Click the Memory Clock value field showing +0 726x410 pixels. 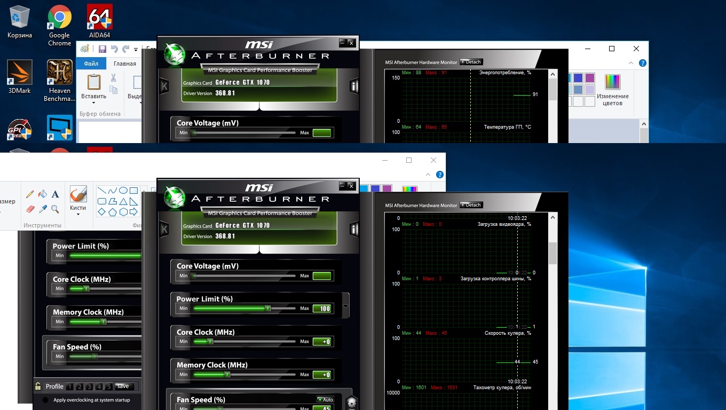(322, 375)
